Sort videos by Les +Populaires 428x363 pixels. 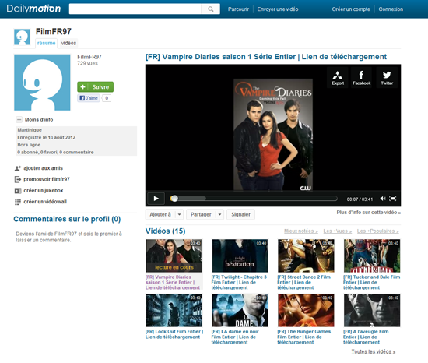point(377,231)
